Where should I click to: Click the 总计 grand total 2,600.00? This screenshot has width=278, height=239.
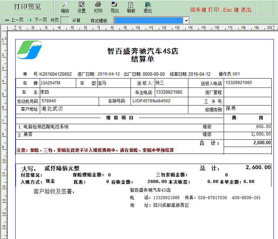click(258, 167)
